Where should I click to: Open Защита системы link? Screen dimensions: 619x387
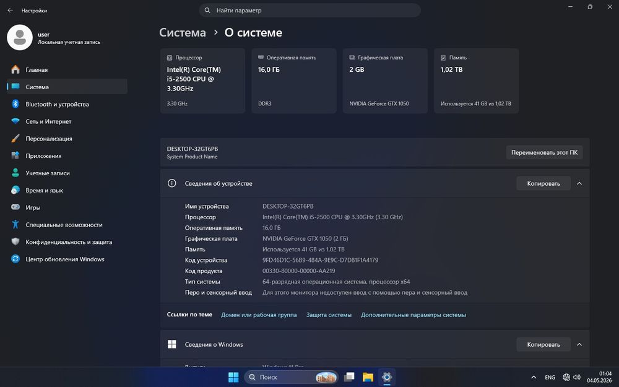[x=329, y=315]
